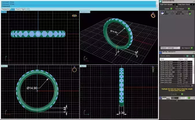The width and height of the screenshot is (195, 120).
Task: Open the Diamond material dropdown
Action: [179, 48]
